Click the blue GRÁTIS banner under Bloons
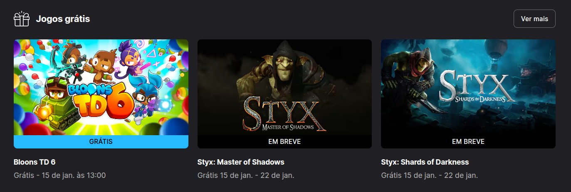The height and width of the screenshot is (192, 571). click(101, 142)
